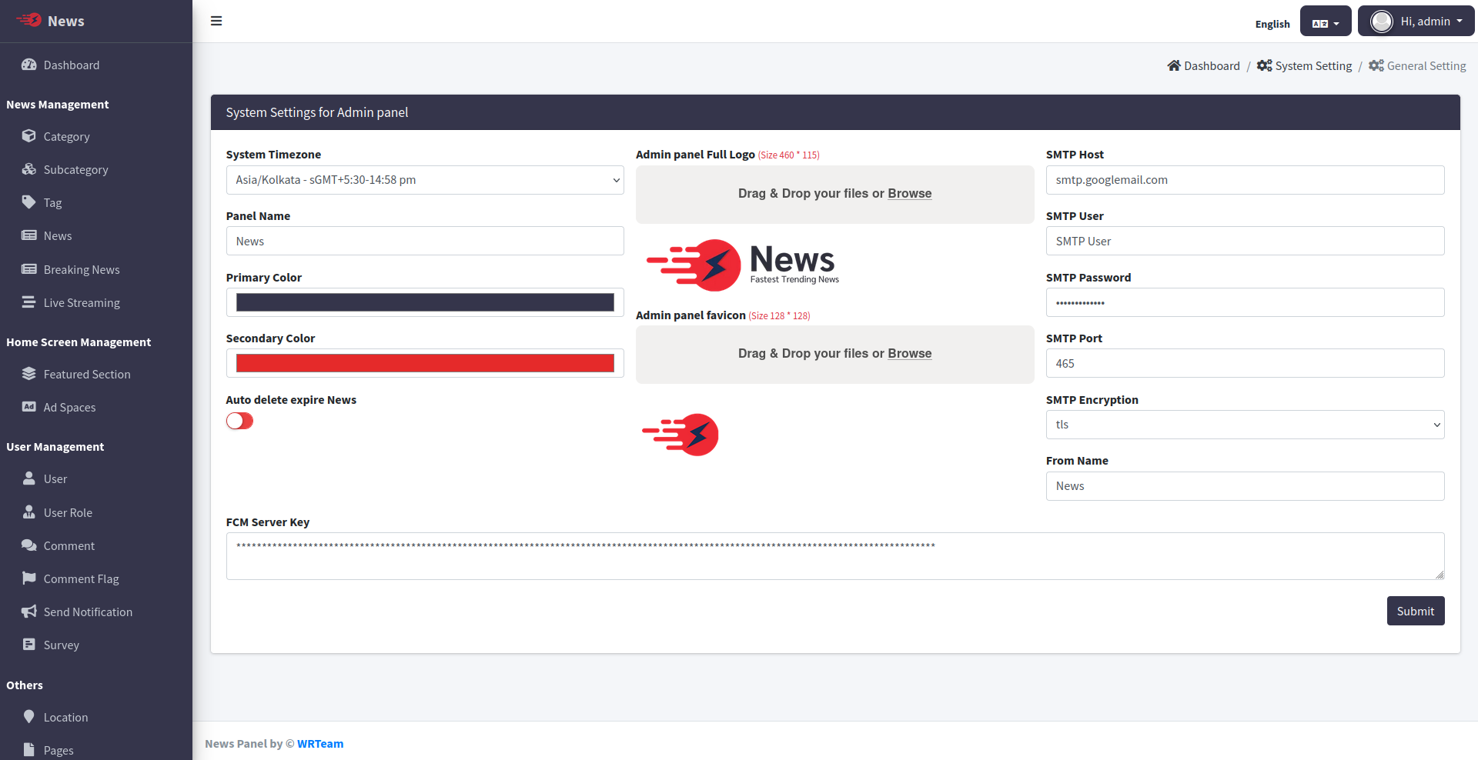Image resolution: width=1478 pixels, height=760 pixels.
Task: Open the WRTeam footer link
Action: pos(320,744)
